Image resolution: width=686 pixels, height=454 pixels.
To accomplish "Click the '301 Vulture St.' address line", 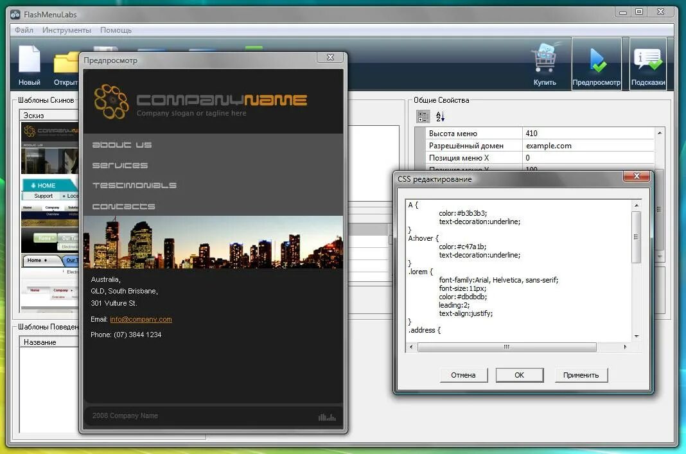I will [114, 303].
